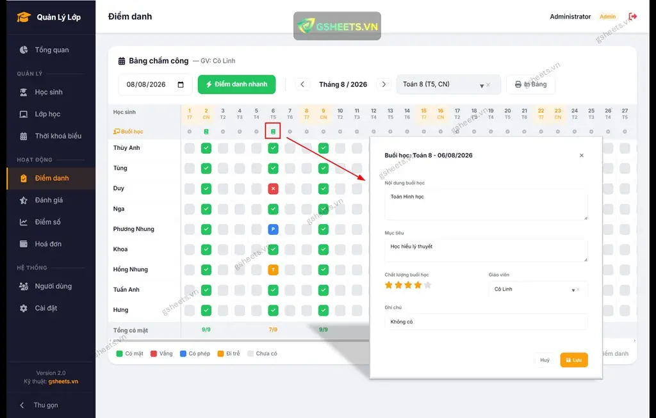Click the Tháng 8 / 2026 month label
The height and width of the screenshot is (418, 656).
[x=343, y=84]
